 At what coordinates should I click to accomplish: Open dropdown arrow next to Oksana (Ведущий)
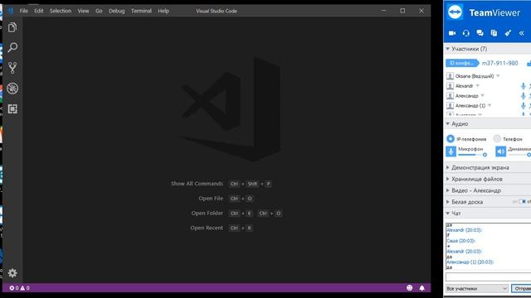click(x=498, y=76)
